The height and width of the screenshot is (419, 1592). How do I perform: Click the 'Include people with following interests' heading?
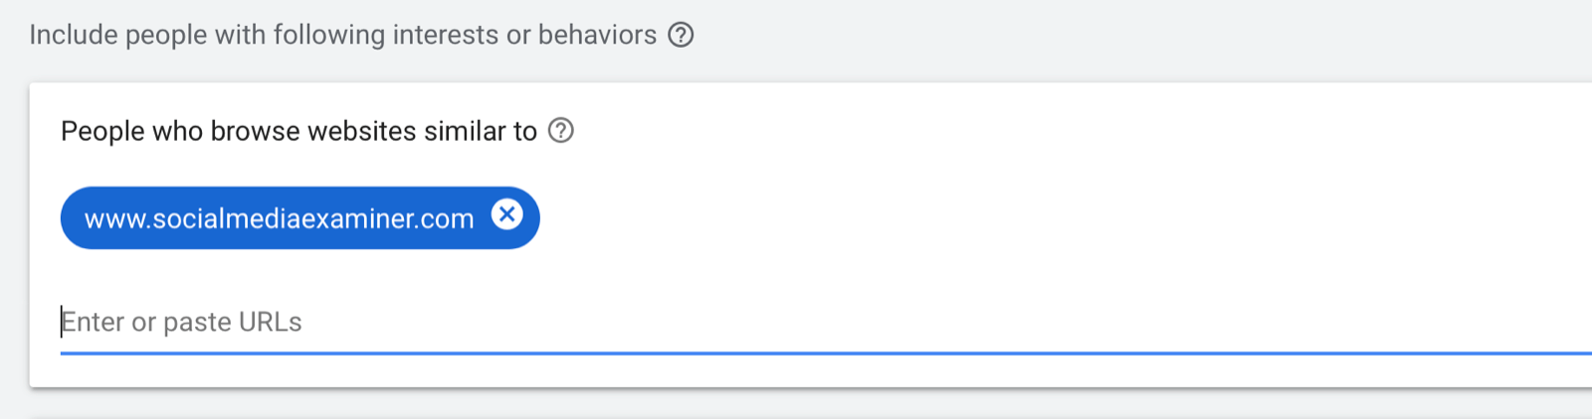tap(343, 35)
